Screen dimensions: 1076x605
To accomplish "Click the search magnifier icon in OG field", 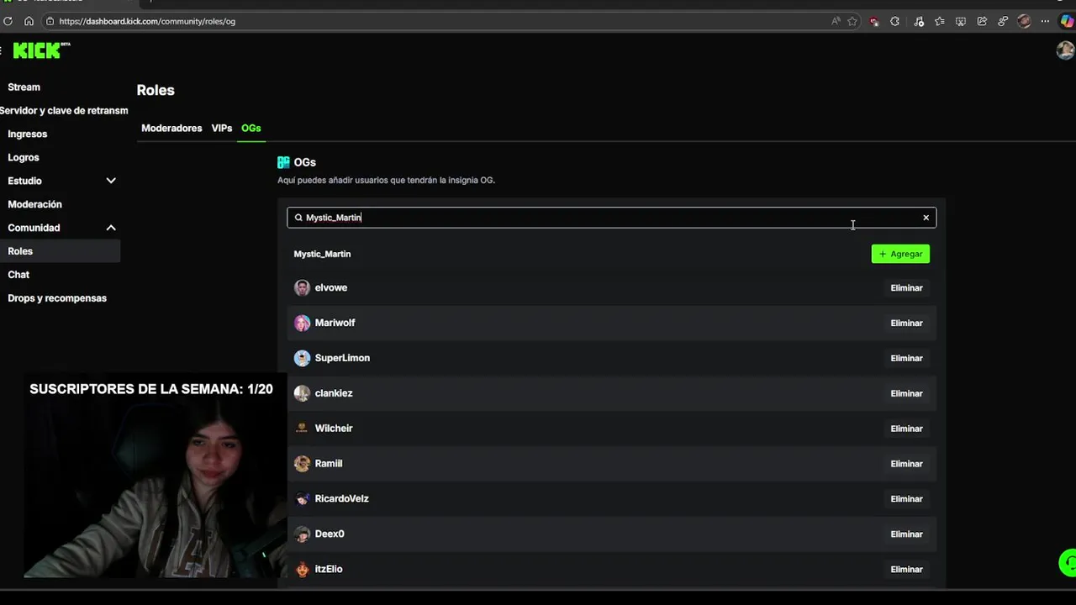I will point(298,218).
